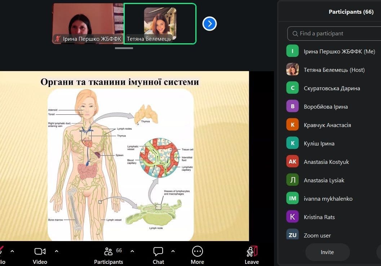This screenshot has height=266, width=381.
Task: Open the More options ellipsis icon
Action: coord(197,252)
